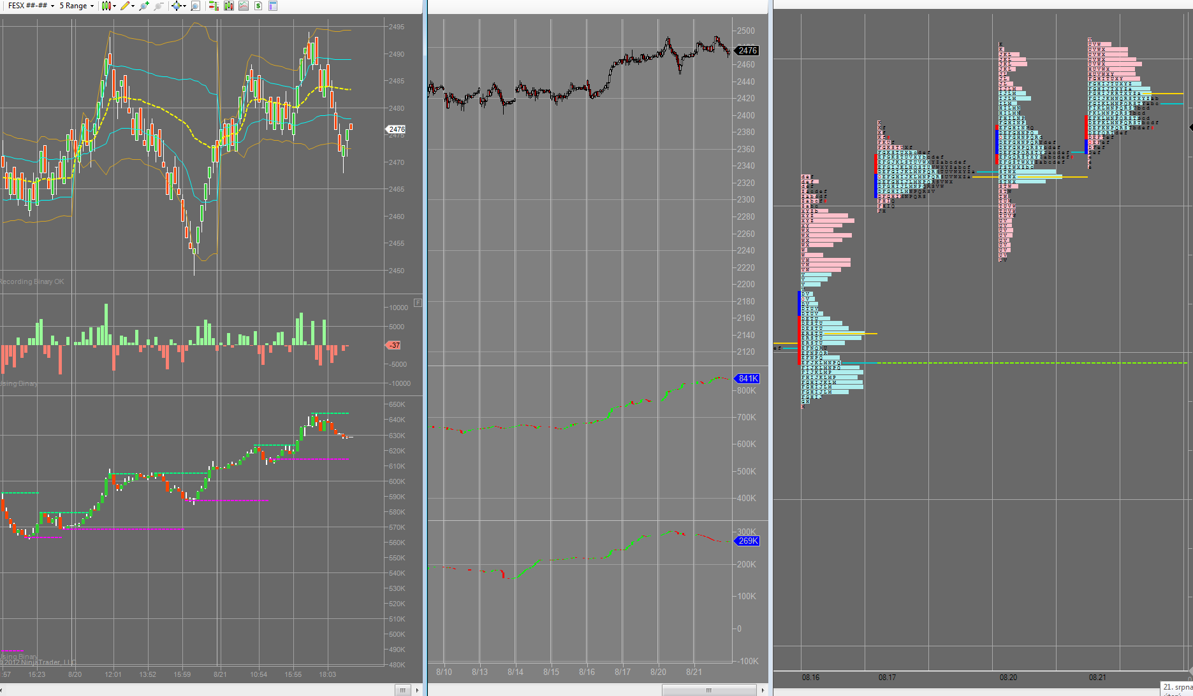Click the 8/17 date on daily chart axis

pos(622,672)
